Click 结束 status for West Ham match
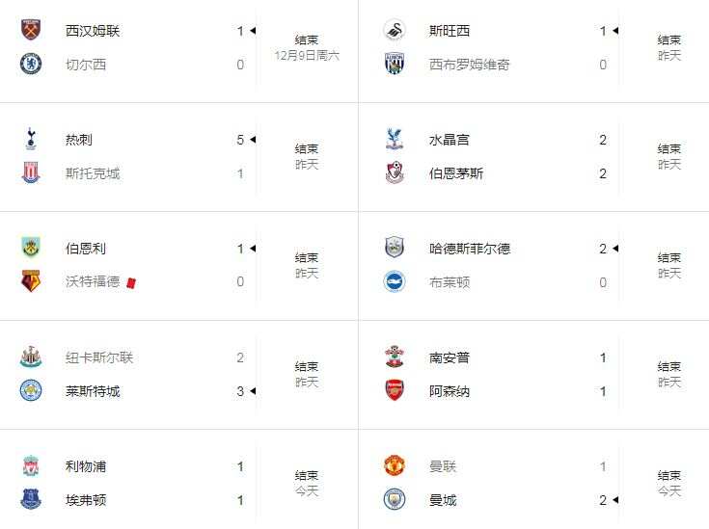This screenshot has height=529, width=709. click(307, 40)
